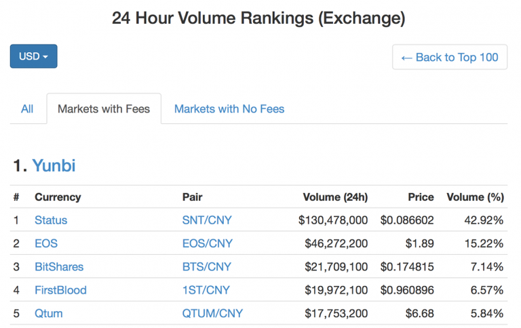This screenshot has width=521, height=328.
Task: Click the 1ST/CNY pair link
Action: 206,290
